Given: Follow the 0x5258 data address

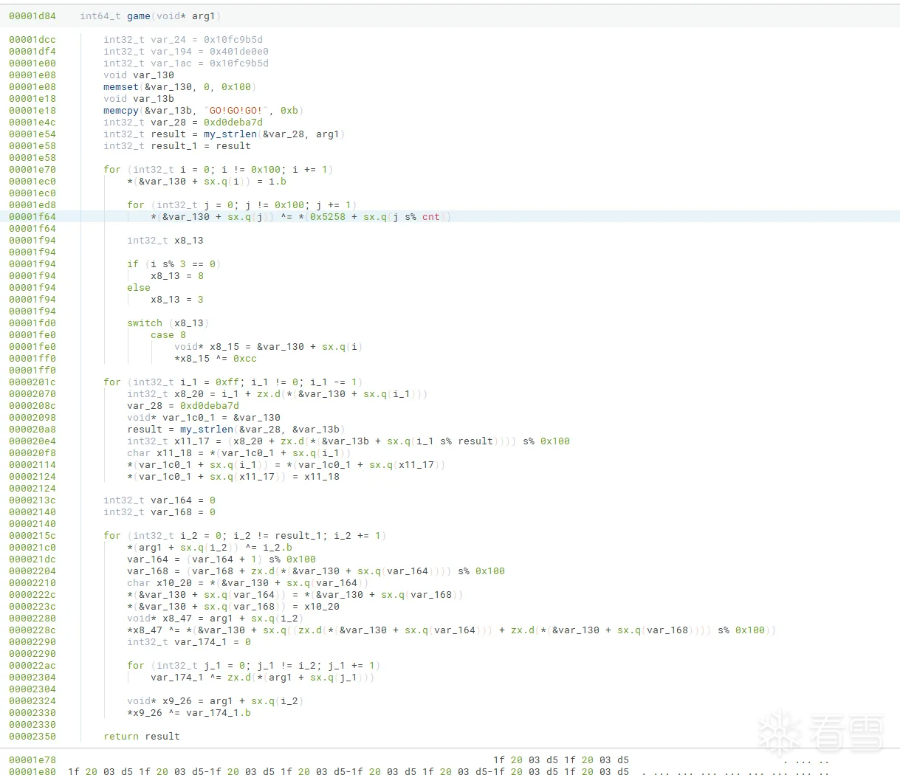Looking at the screenshot, I should (328, 217).
